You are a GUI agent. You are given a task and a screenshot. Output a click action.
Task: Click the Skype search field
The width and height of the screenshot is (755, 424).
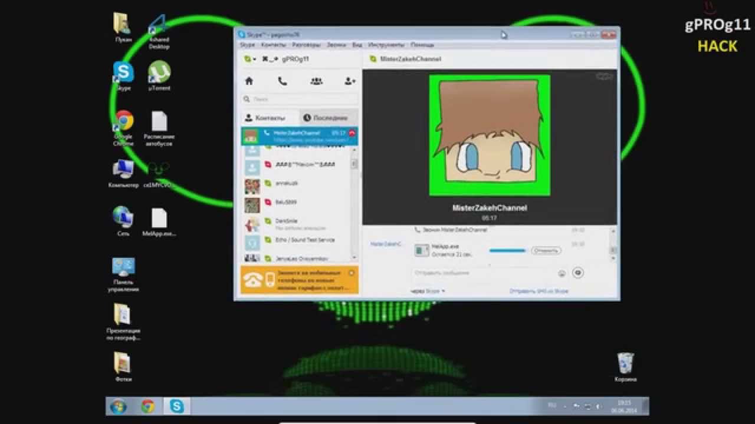pyautogui.click(x=300, y=100)
